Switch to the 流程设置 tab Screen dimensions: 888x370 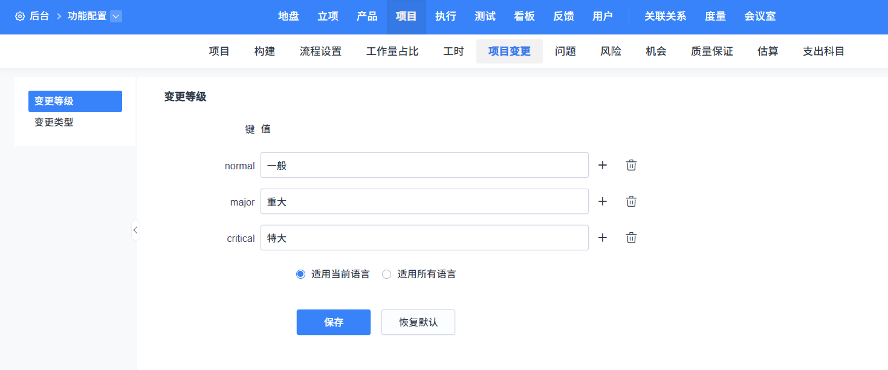[x=320, y=51]
